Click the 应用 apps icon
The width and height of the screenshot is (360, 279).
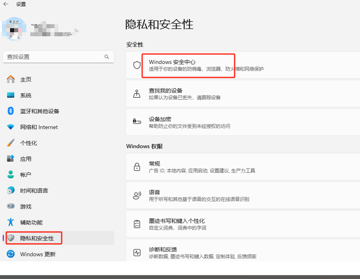coord(11,159)
